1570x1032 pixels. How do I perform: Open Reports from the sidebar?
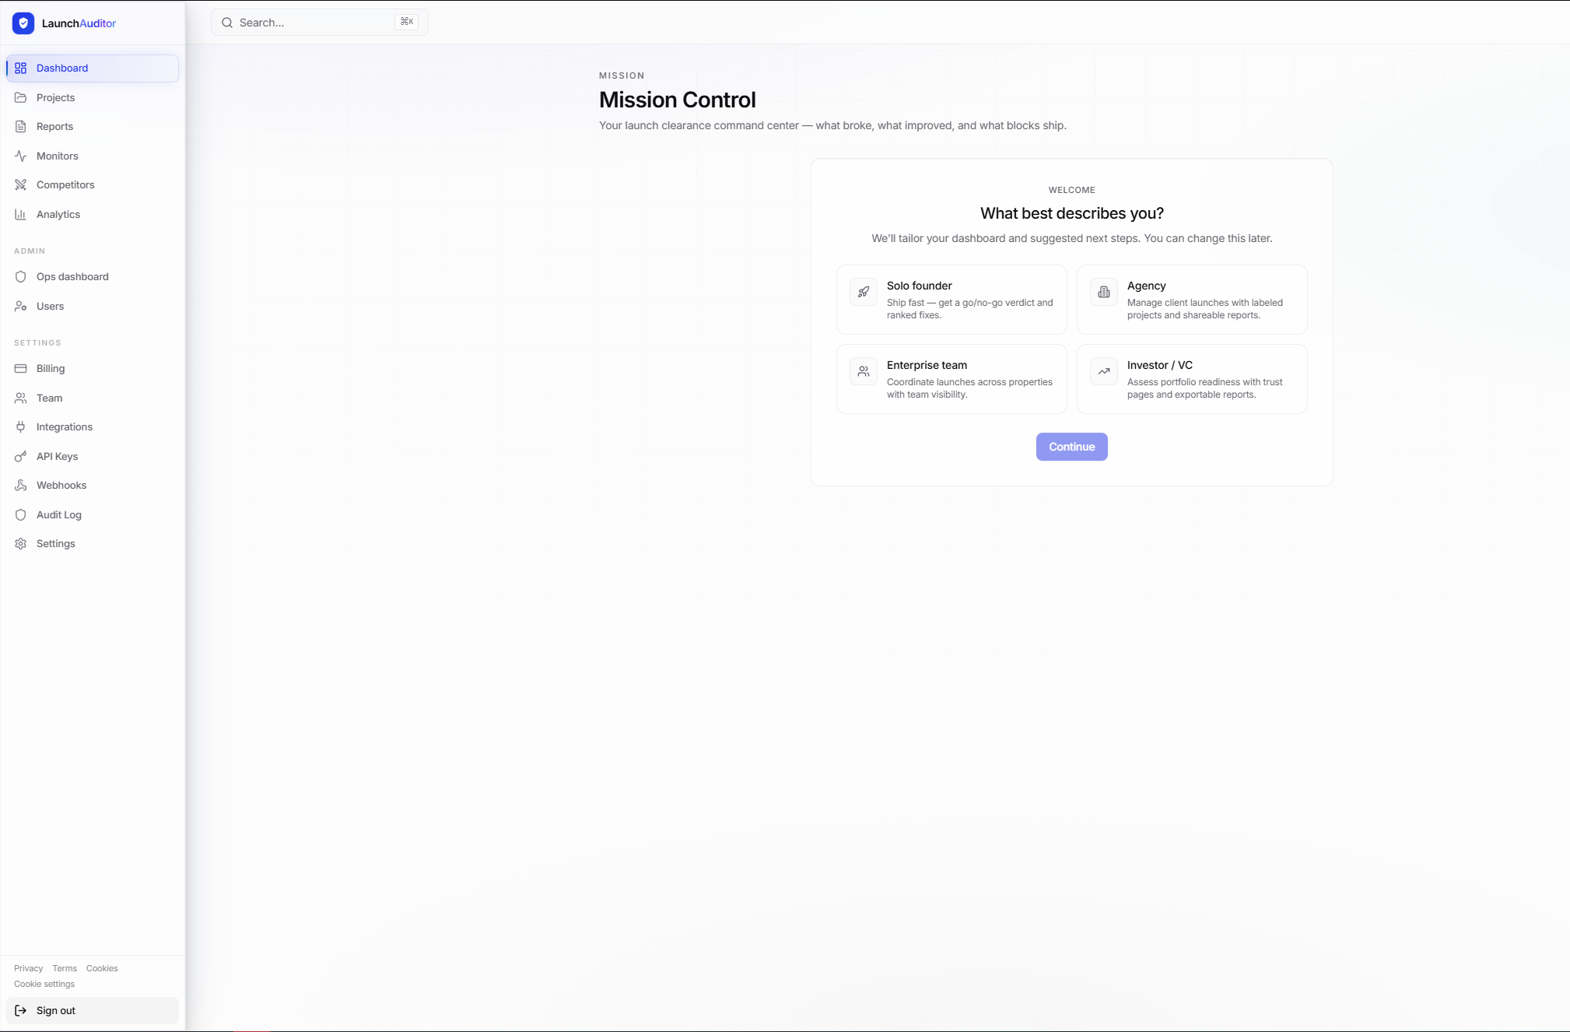(x=93, y=127)
